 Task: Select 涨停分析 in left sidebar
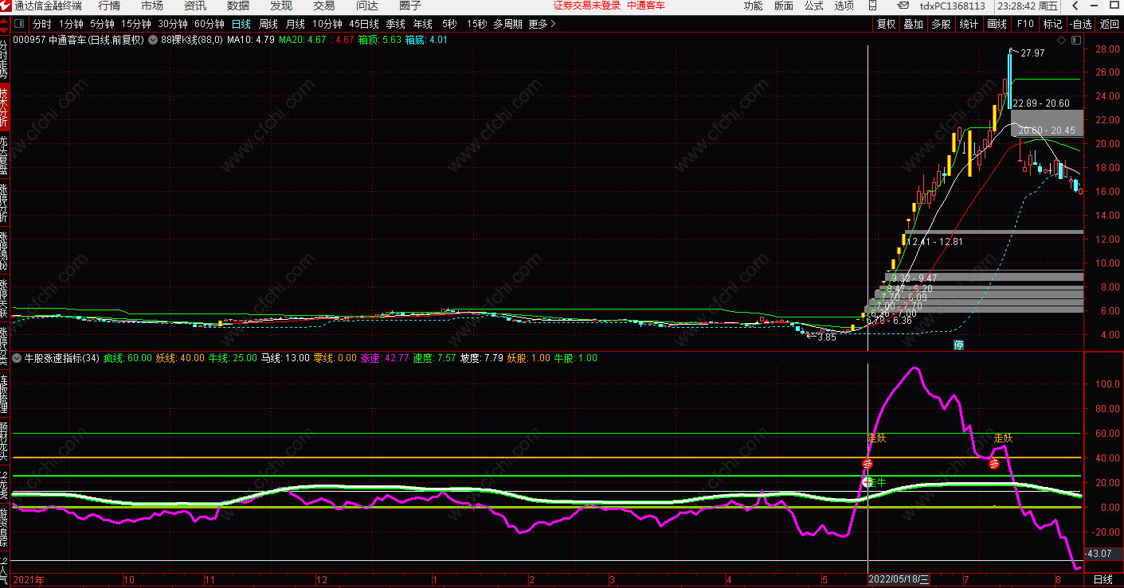click(x=4, y=203)
